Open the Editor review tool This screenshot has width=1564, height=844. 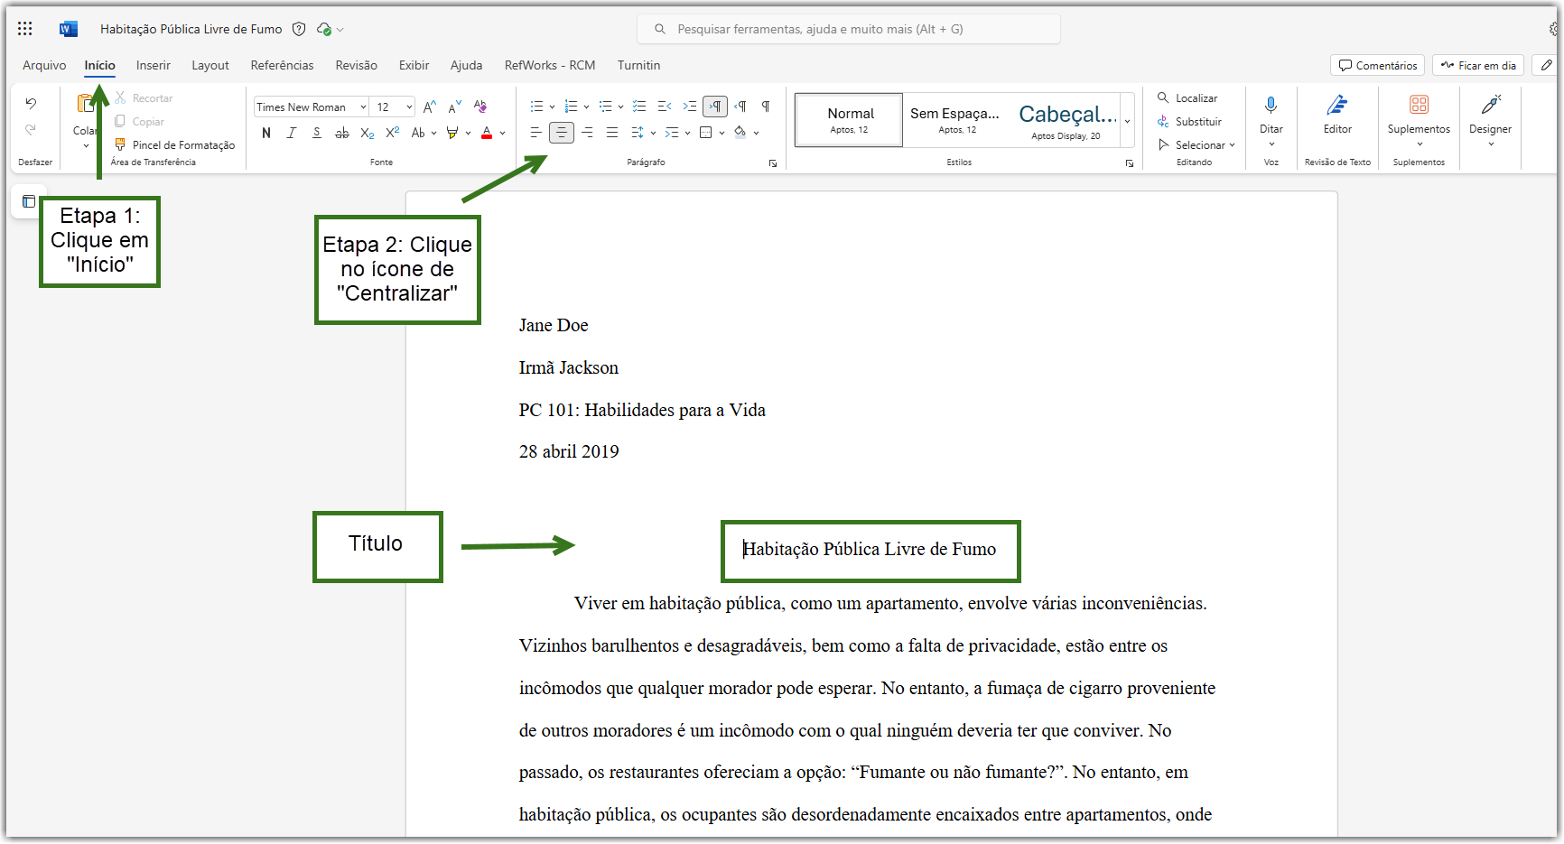point(1337,116)
